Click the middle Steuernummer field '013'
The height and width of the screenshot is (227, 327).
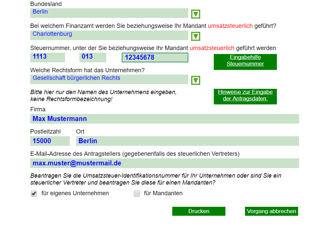(x=93, y=57)
